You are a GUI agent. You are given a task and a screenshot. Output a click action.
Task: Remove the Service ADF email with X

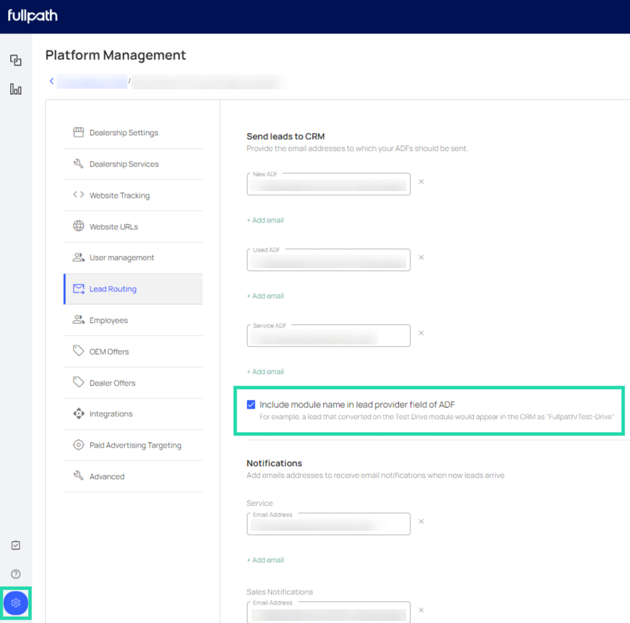pyautogui.click(x=421, y=333)
